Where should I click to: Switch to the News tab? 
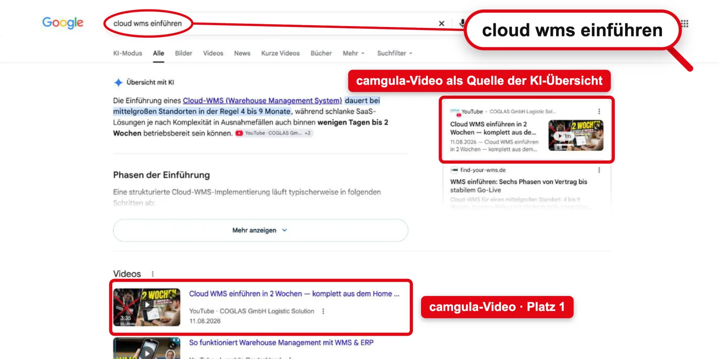click(x=242, y=53)
